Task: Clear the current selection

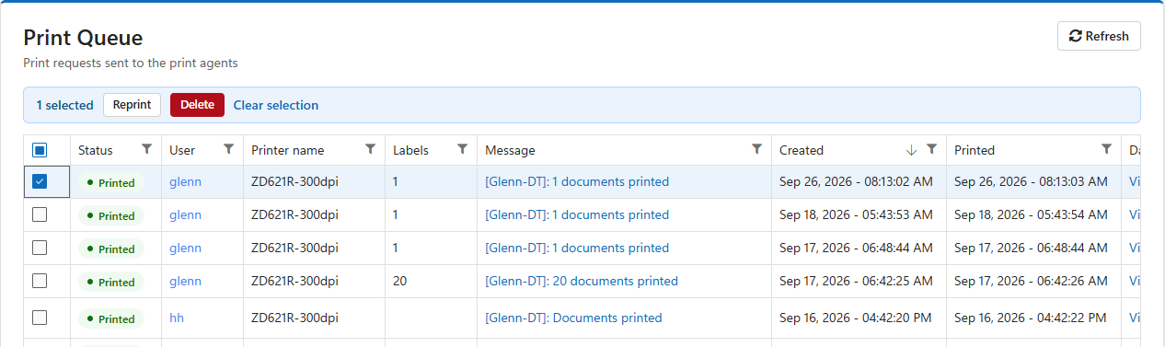Action: point(276,105)
